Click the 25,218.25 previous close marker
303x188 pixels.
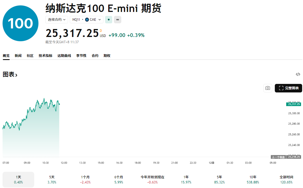[294, 156]
